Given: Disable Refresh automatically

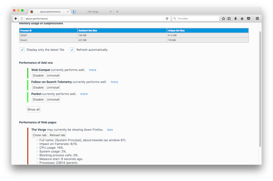Looking at the screenshot, I should (72, 50).
